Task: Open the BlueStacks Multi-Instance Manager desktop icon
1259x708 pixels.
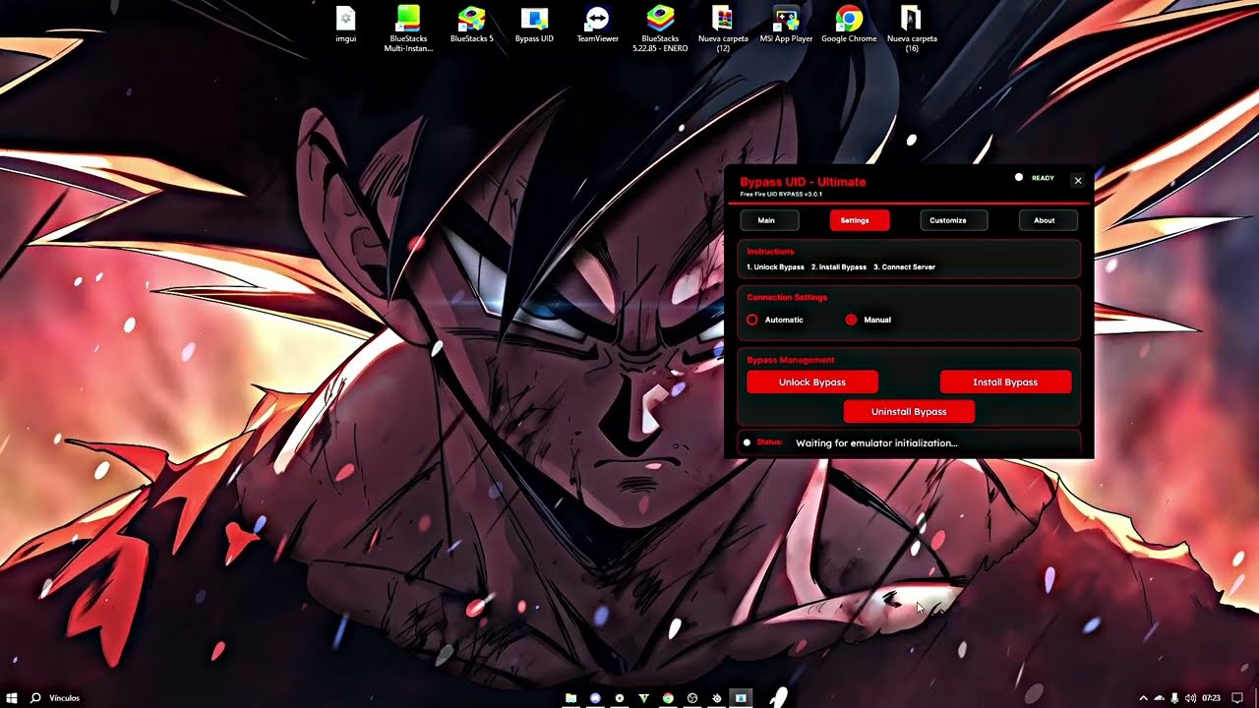Action: pos(408,29)
